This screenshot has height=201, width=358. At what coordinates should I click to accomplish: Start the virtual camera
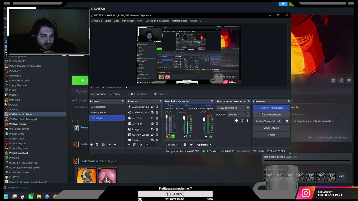coord(268,121)
